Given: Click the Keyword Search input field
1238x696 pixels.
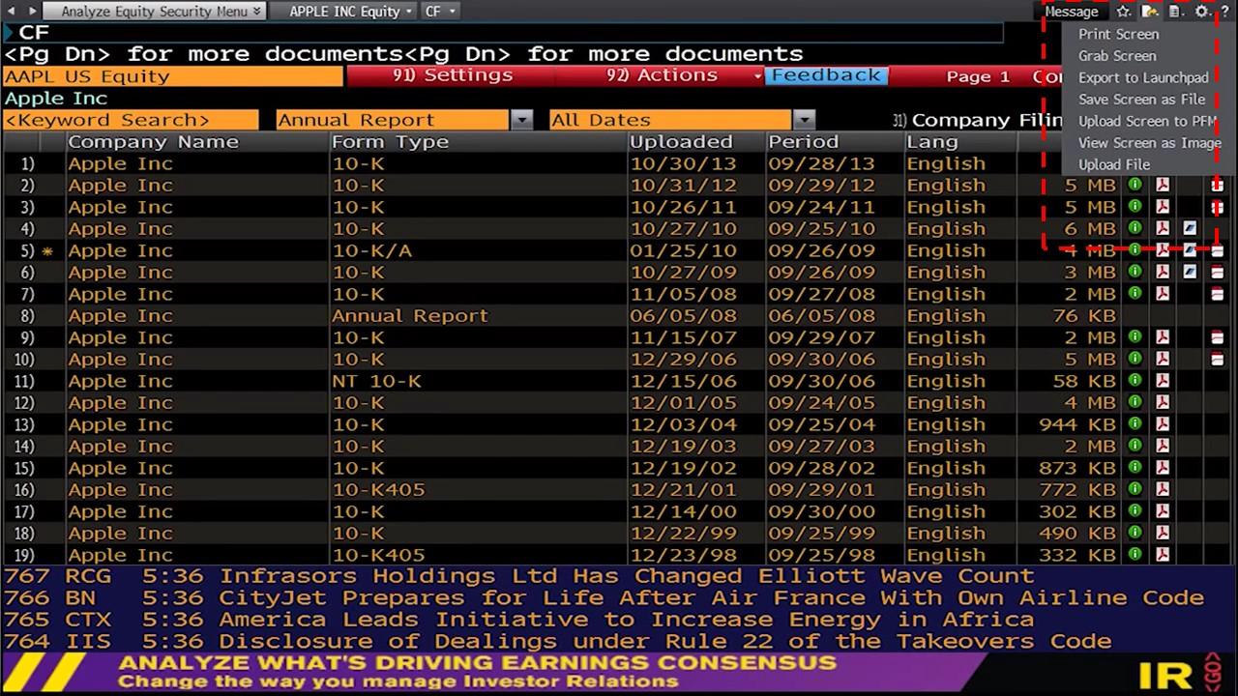Looking at the screenshot, I should coord(131,119).
